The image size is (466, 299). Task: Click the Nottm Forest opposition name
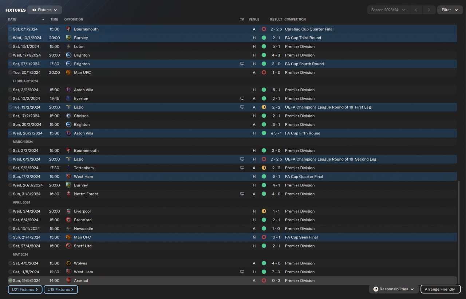pyautogui.click(x=86, y=194)
